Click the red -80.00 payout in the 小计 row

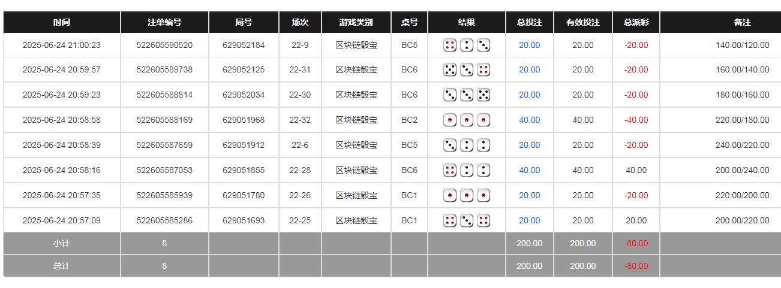636,243
